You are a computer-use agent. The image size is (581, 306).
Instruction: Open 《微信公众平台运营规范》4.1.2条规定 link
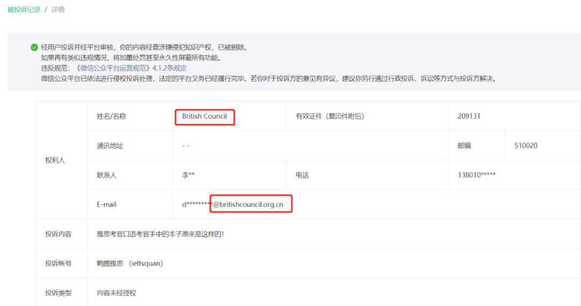click(131, 68)
